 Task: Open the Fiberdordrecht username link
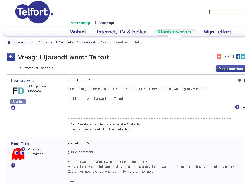[22, 80]
